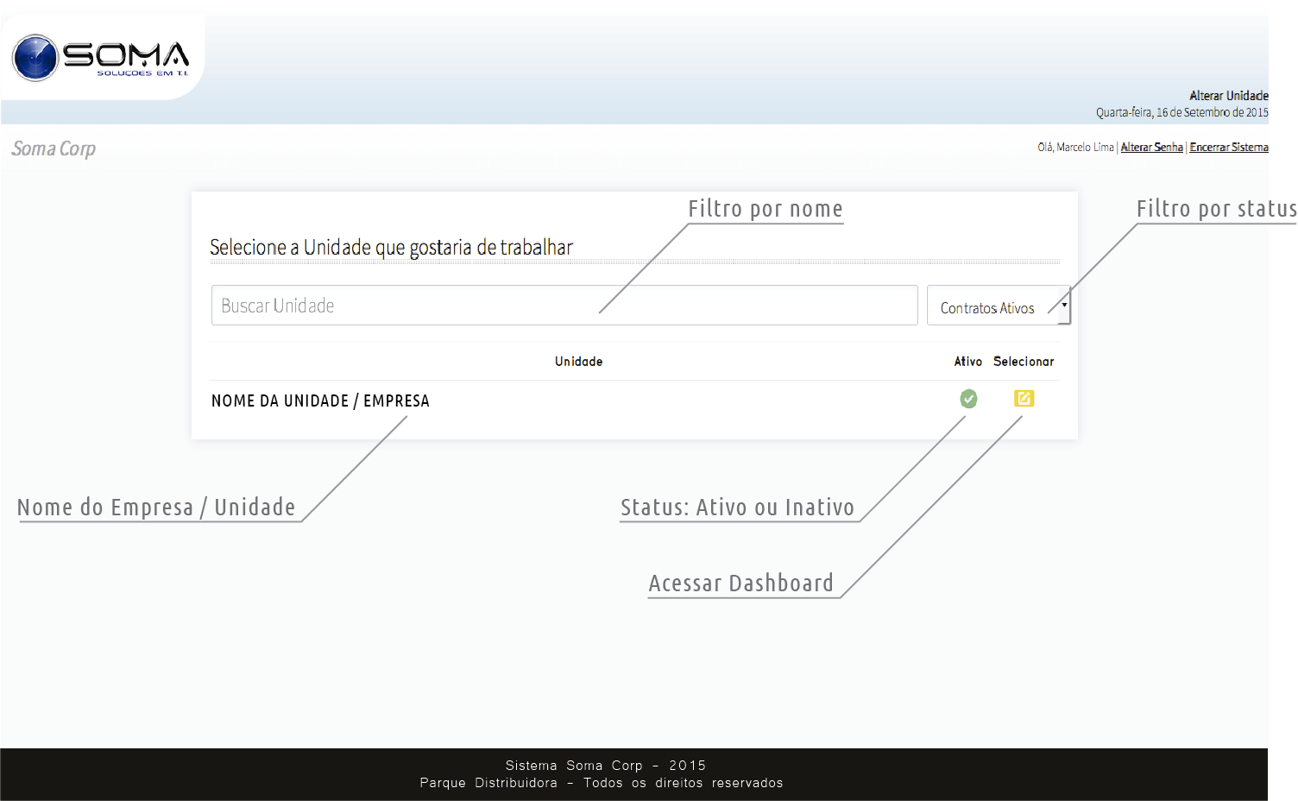Image resolution: width=1298 pixels, height=801 pixels.
Task: Focus the Buscar Unidade search field
Action: [564, 306]
